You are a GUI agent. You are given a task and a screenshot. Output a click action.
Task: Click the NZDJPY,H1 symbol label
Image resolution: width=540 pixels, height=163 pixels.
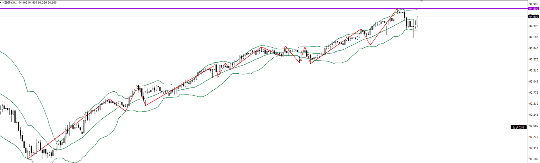tap(10, 3)
